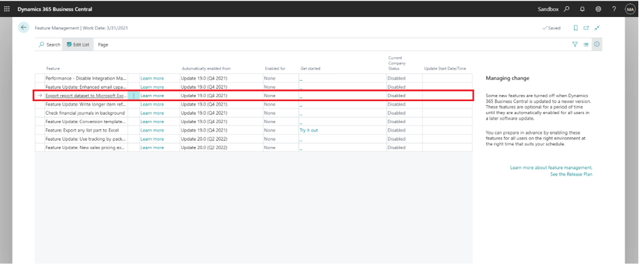Toggle the FactBox information icon
This screenshot has width=639, height=265.
(x=597, y=44)
